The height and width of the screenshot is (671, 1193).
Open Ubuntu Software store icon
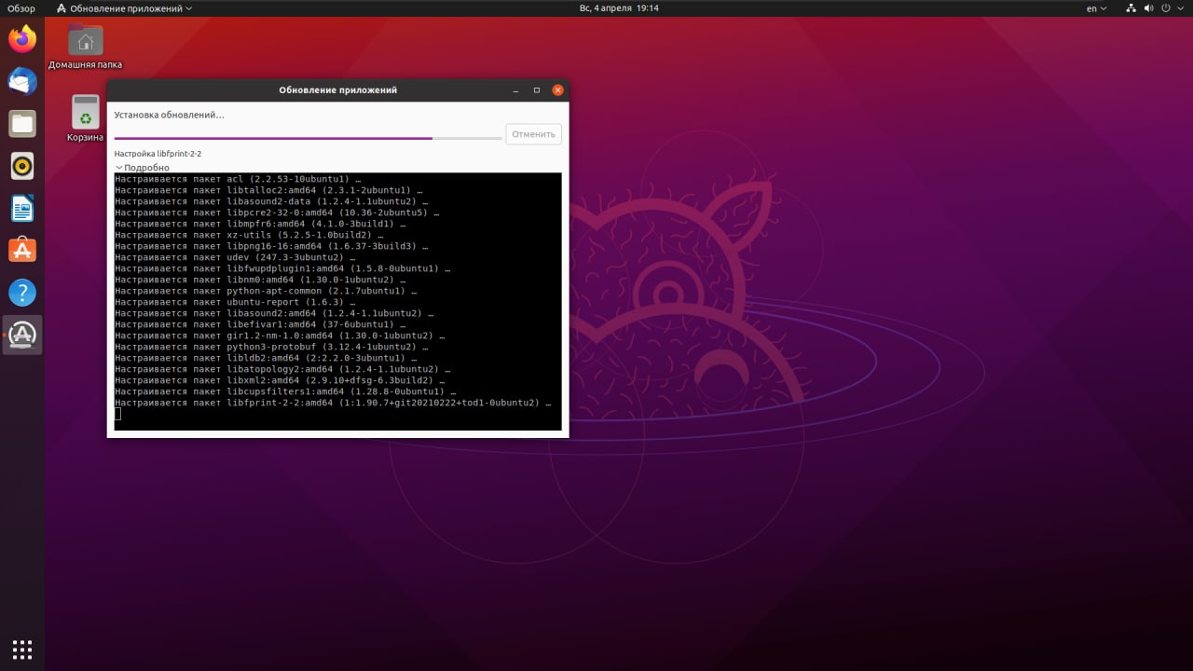coord(22,251)
